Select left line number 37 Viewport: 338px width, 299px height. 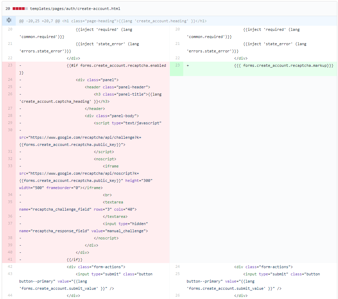(x=10, y=223)
